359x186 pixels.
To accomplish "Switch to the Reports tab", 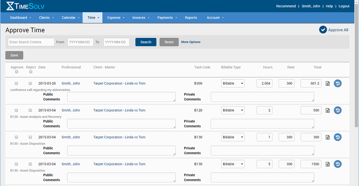I will pyautogui.click(x=191, y=18).
